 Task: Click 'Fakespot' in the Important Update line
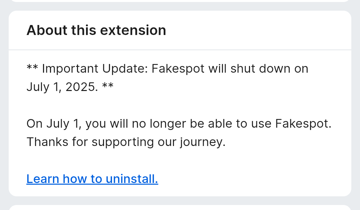pyautogui.click(x=178, y=69)
